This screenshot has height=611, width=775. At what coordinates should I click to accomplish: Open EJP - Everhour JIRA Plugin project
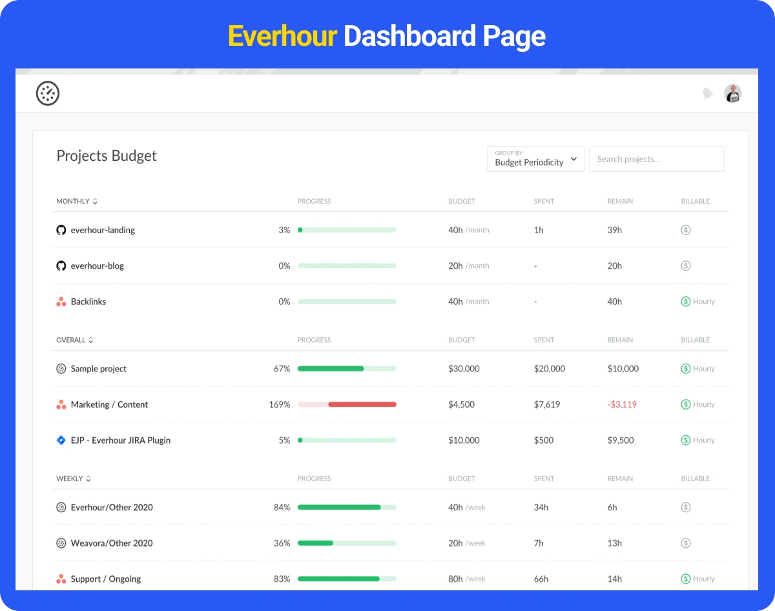point(121,440)
